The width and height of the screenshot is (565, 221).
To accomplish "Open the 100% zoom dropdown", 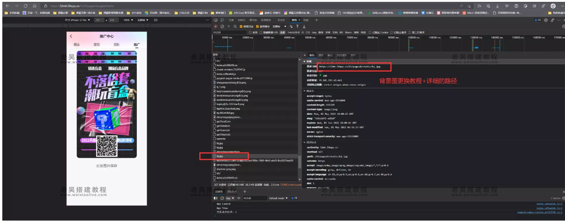I will [128, 20].
